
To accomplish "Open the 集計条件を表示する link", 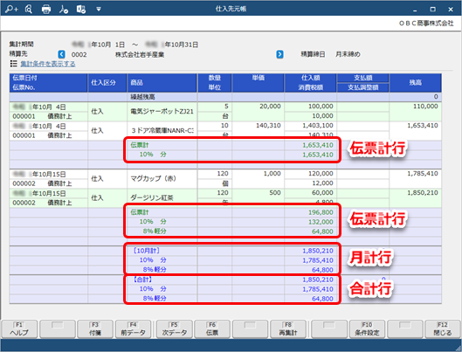I will [48, 64].
